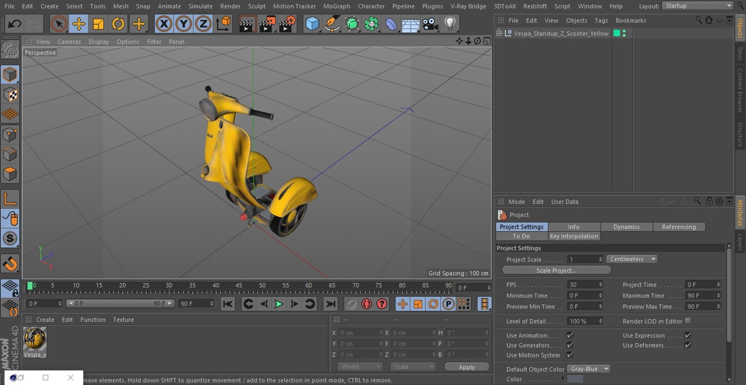Add a Camera object
746x385 pixels.
point(431,24)
